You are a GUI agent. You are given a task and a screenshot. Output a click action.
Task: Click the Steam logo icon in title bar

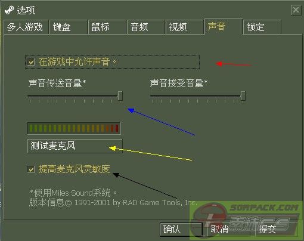tap(10, 10)
